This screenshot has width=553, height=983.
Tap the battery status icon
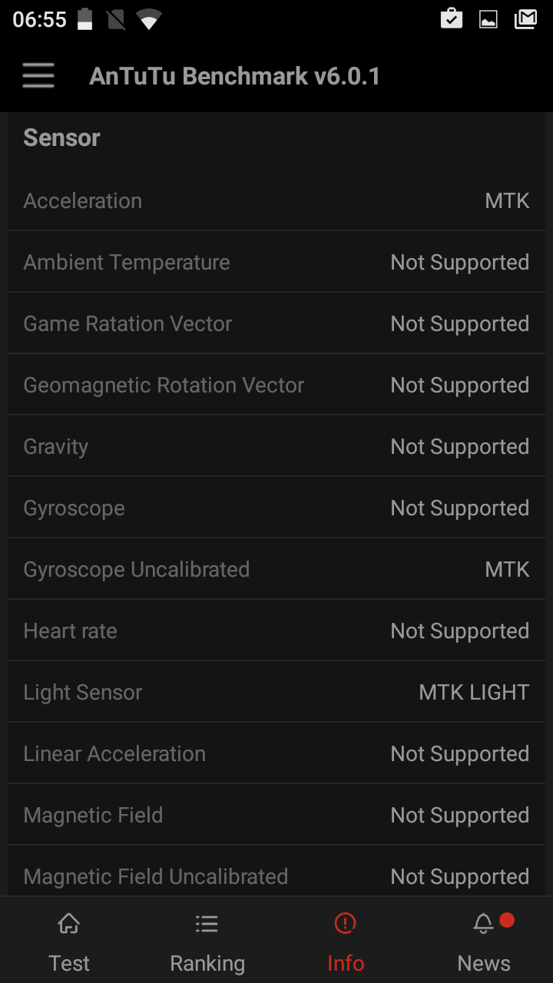click(84, 19)
